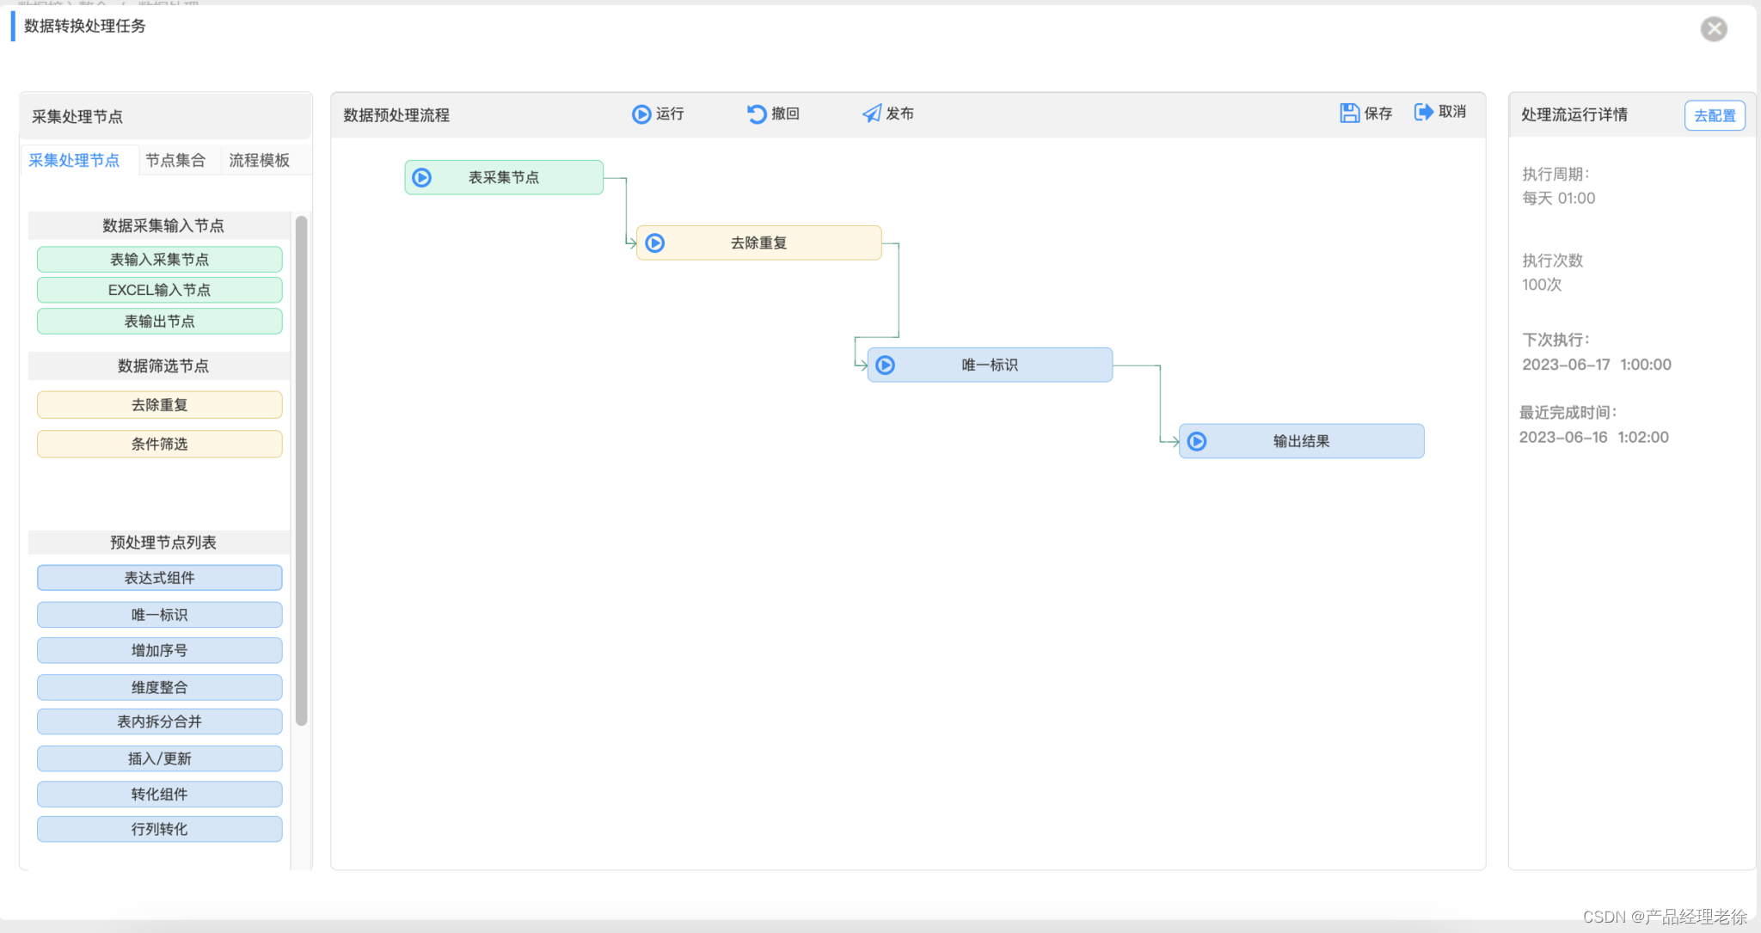Image resolution: width=1761 pixels, height=933 pixels.
Task: Click the Run play icon in toolbar
Action: (641, 114)
